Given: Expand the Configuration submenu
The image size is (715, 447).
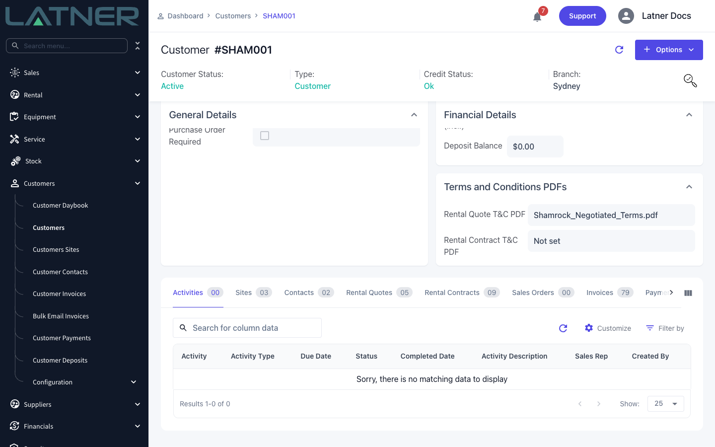Looking at the screenshot, I should [x=134, y=382].
